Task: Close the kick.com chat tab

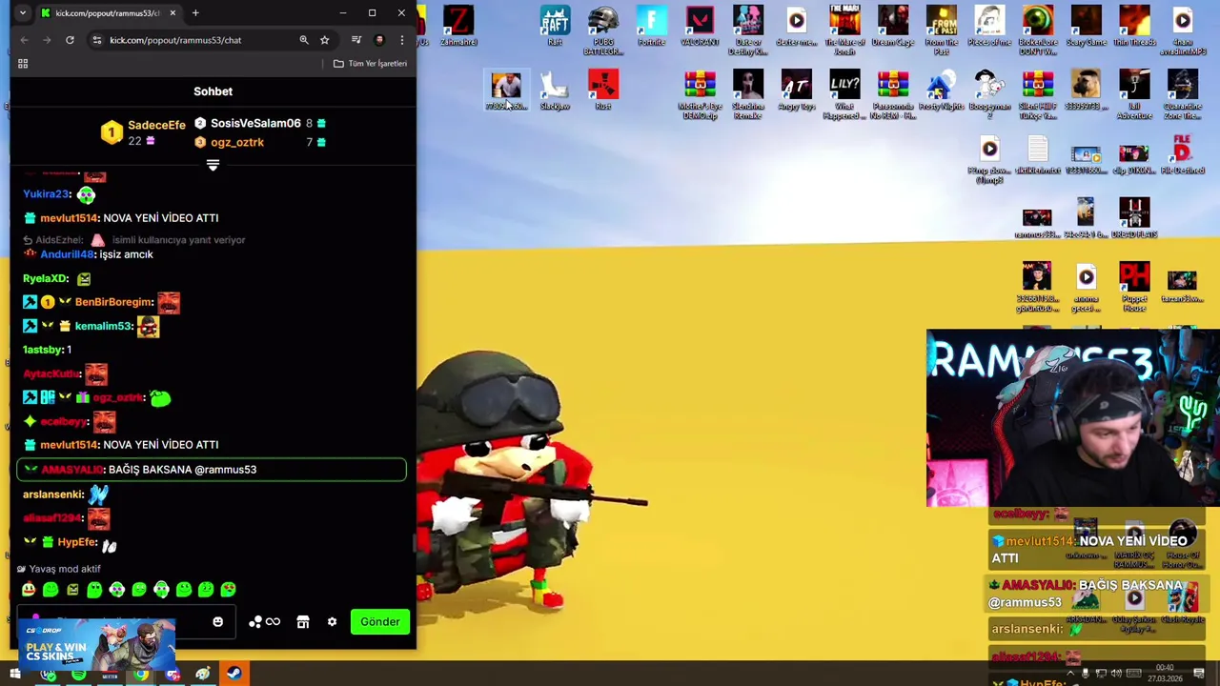Action: [173, 13]
